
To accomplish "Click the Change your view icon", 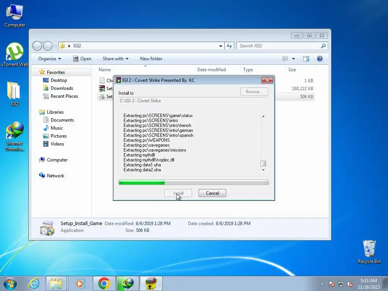I will [x=285, y=59].
